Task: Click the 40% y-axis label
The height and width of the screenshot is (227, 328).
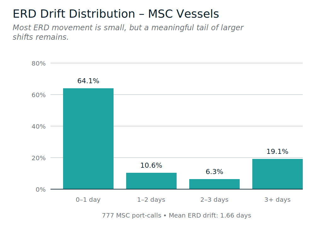Action: click(x=39, y=126)
